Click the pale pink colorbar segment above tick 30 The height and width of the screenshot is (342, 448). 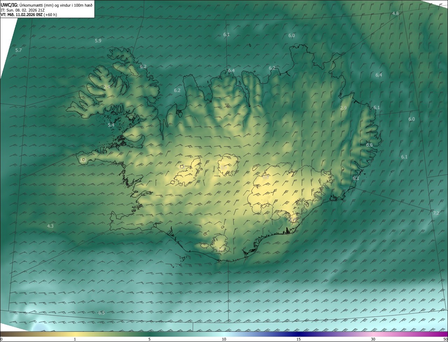373,334
